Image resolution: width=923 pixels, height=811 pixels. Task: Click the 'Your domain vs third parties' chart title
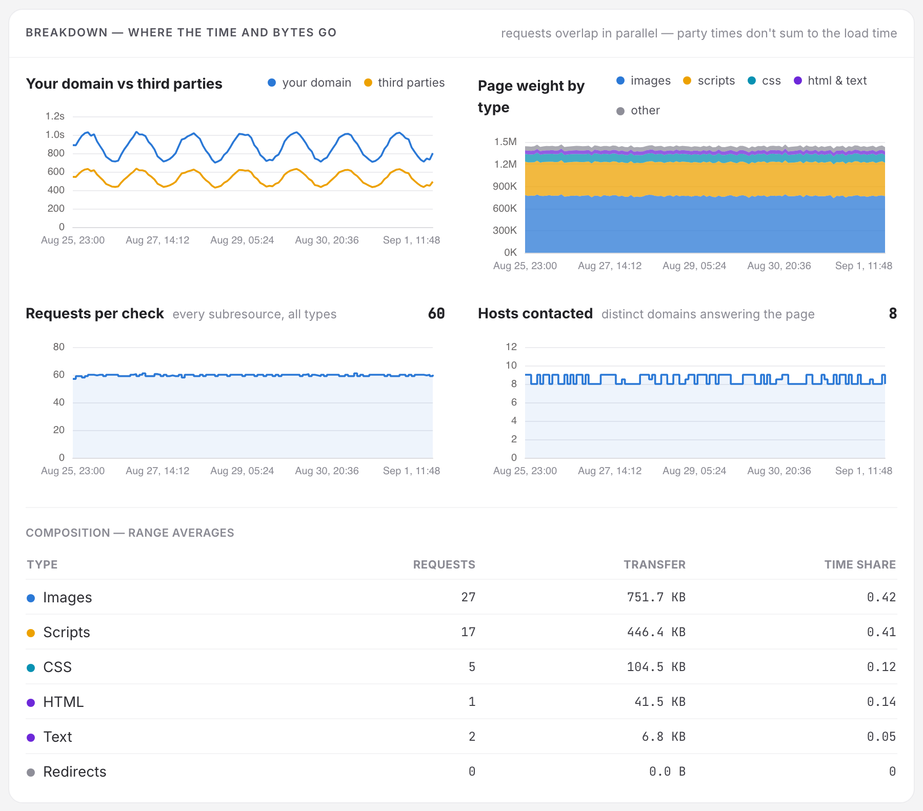click(x=124, y=84)
